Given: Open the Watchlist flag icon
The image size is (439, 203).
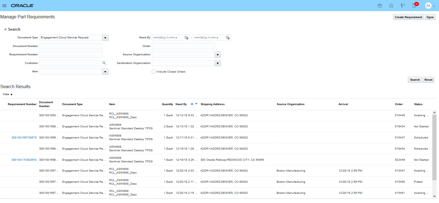Looking at the screenshot, I should click(x=402, y=6).
